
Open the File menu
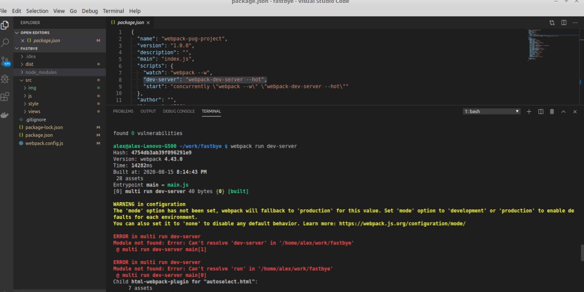(x=4, y=11)
